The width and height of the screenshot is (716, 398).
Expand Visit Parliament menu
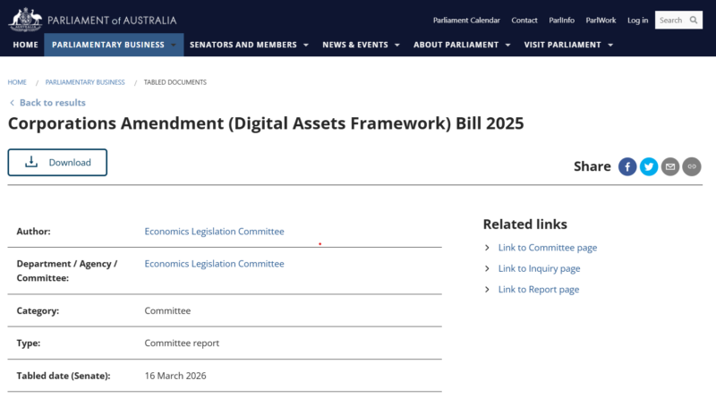(567, 45)
